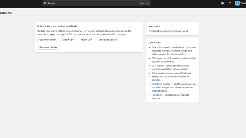
Task: Click '7 product metafield definitions found.' text
Action: point(169,31)
